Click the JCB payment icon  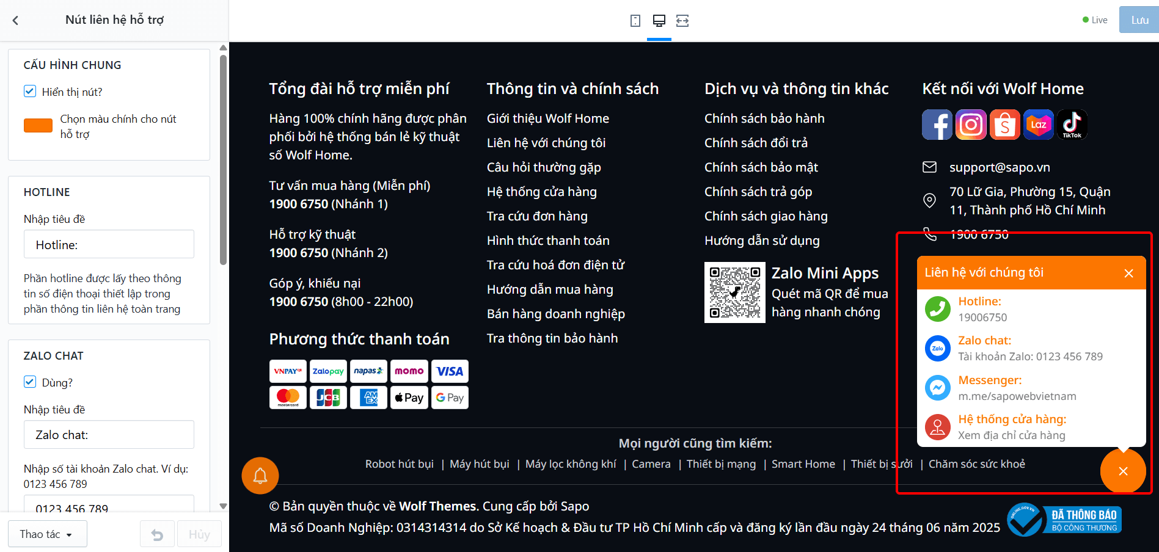point(328,398)
